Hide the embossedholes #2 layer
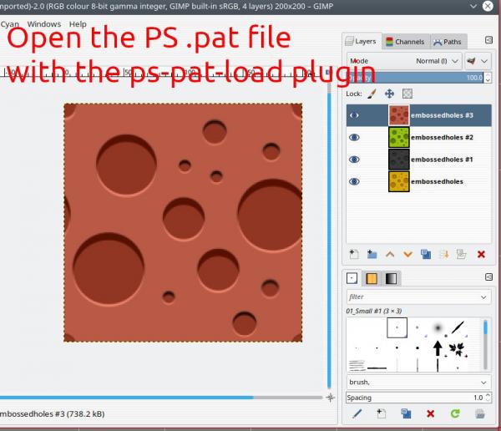This screenshot has height=431, width=501. pos(354,138)
